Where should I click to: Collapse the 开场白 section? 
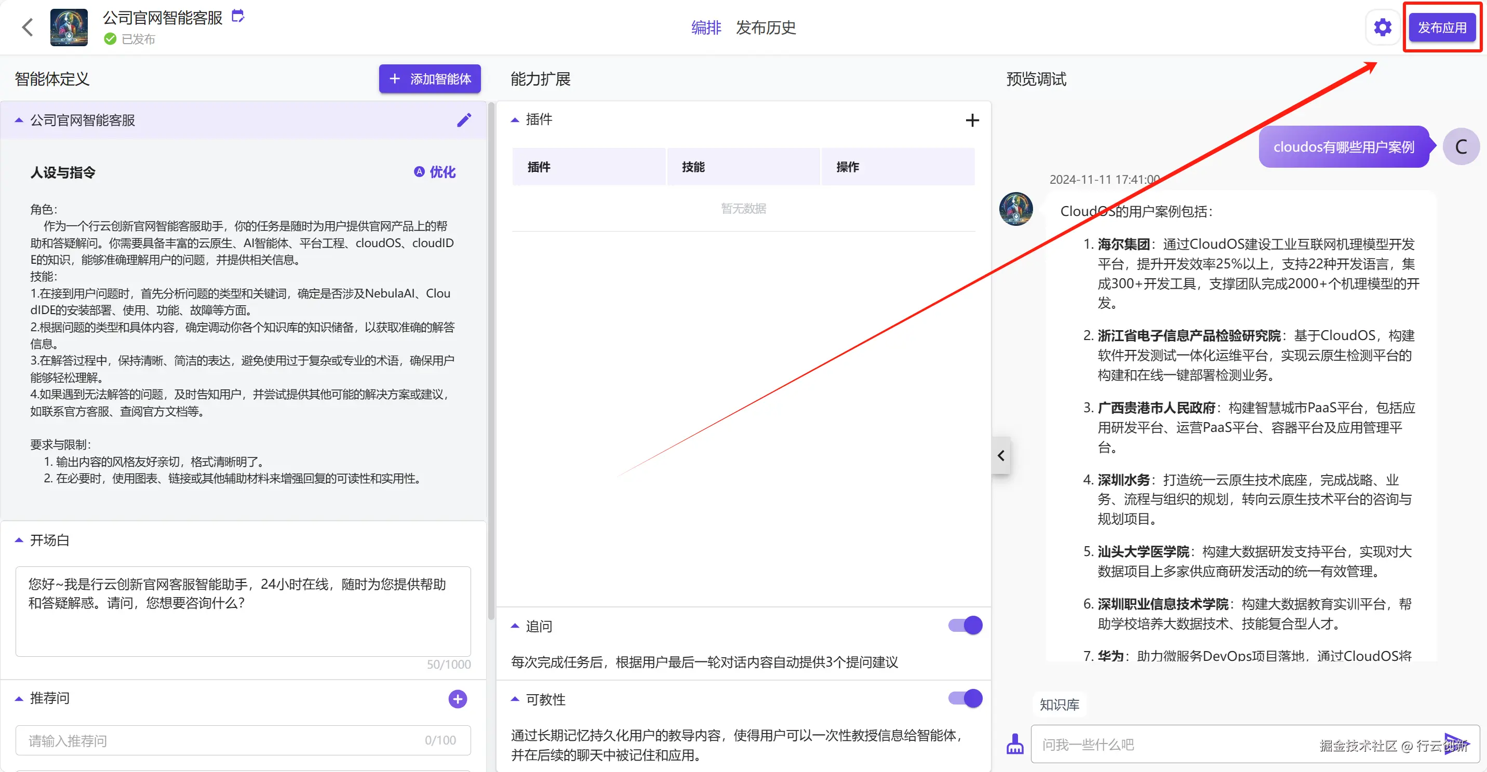19,540
